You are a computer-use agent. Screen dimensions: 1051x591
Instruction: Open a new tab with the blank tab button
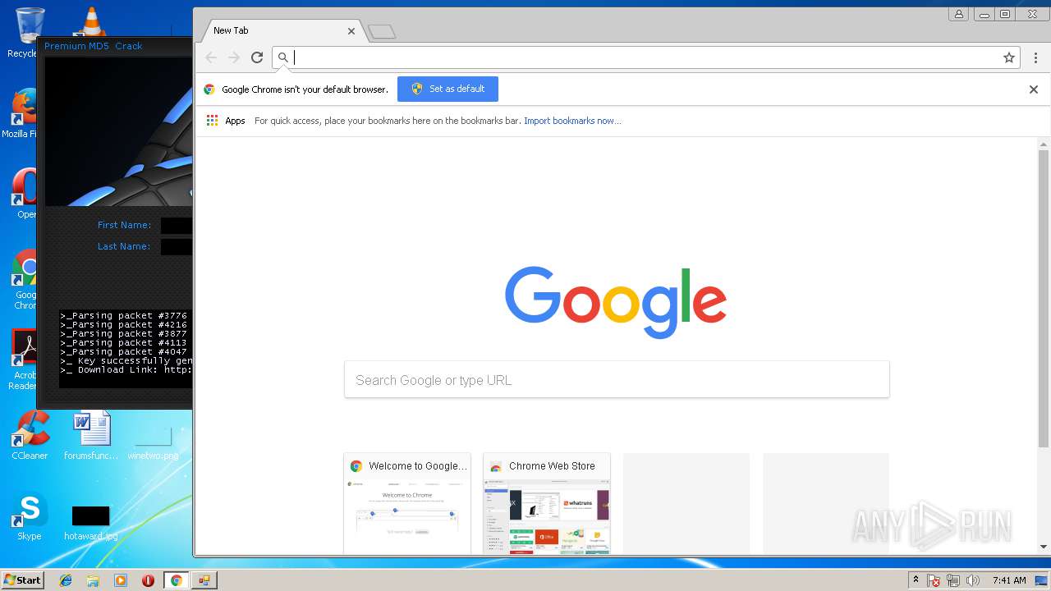pyautogui.click(x=382, y=32)
